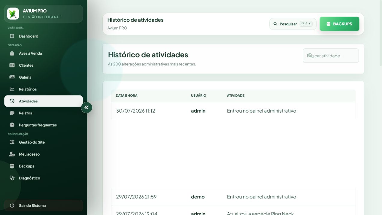Click the database icon on BACKUPS button

pyautogui.click(x=329, y=24)
